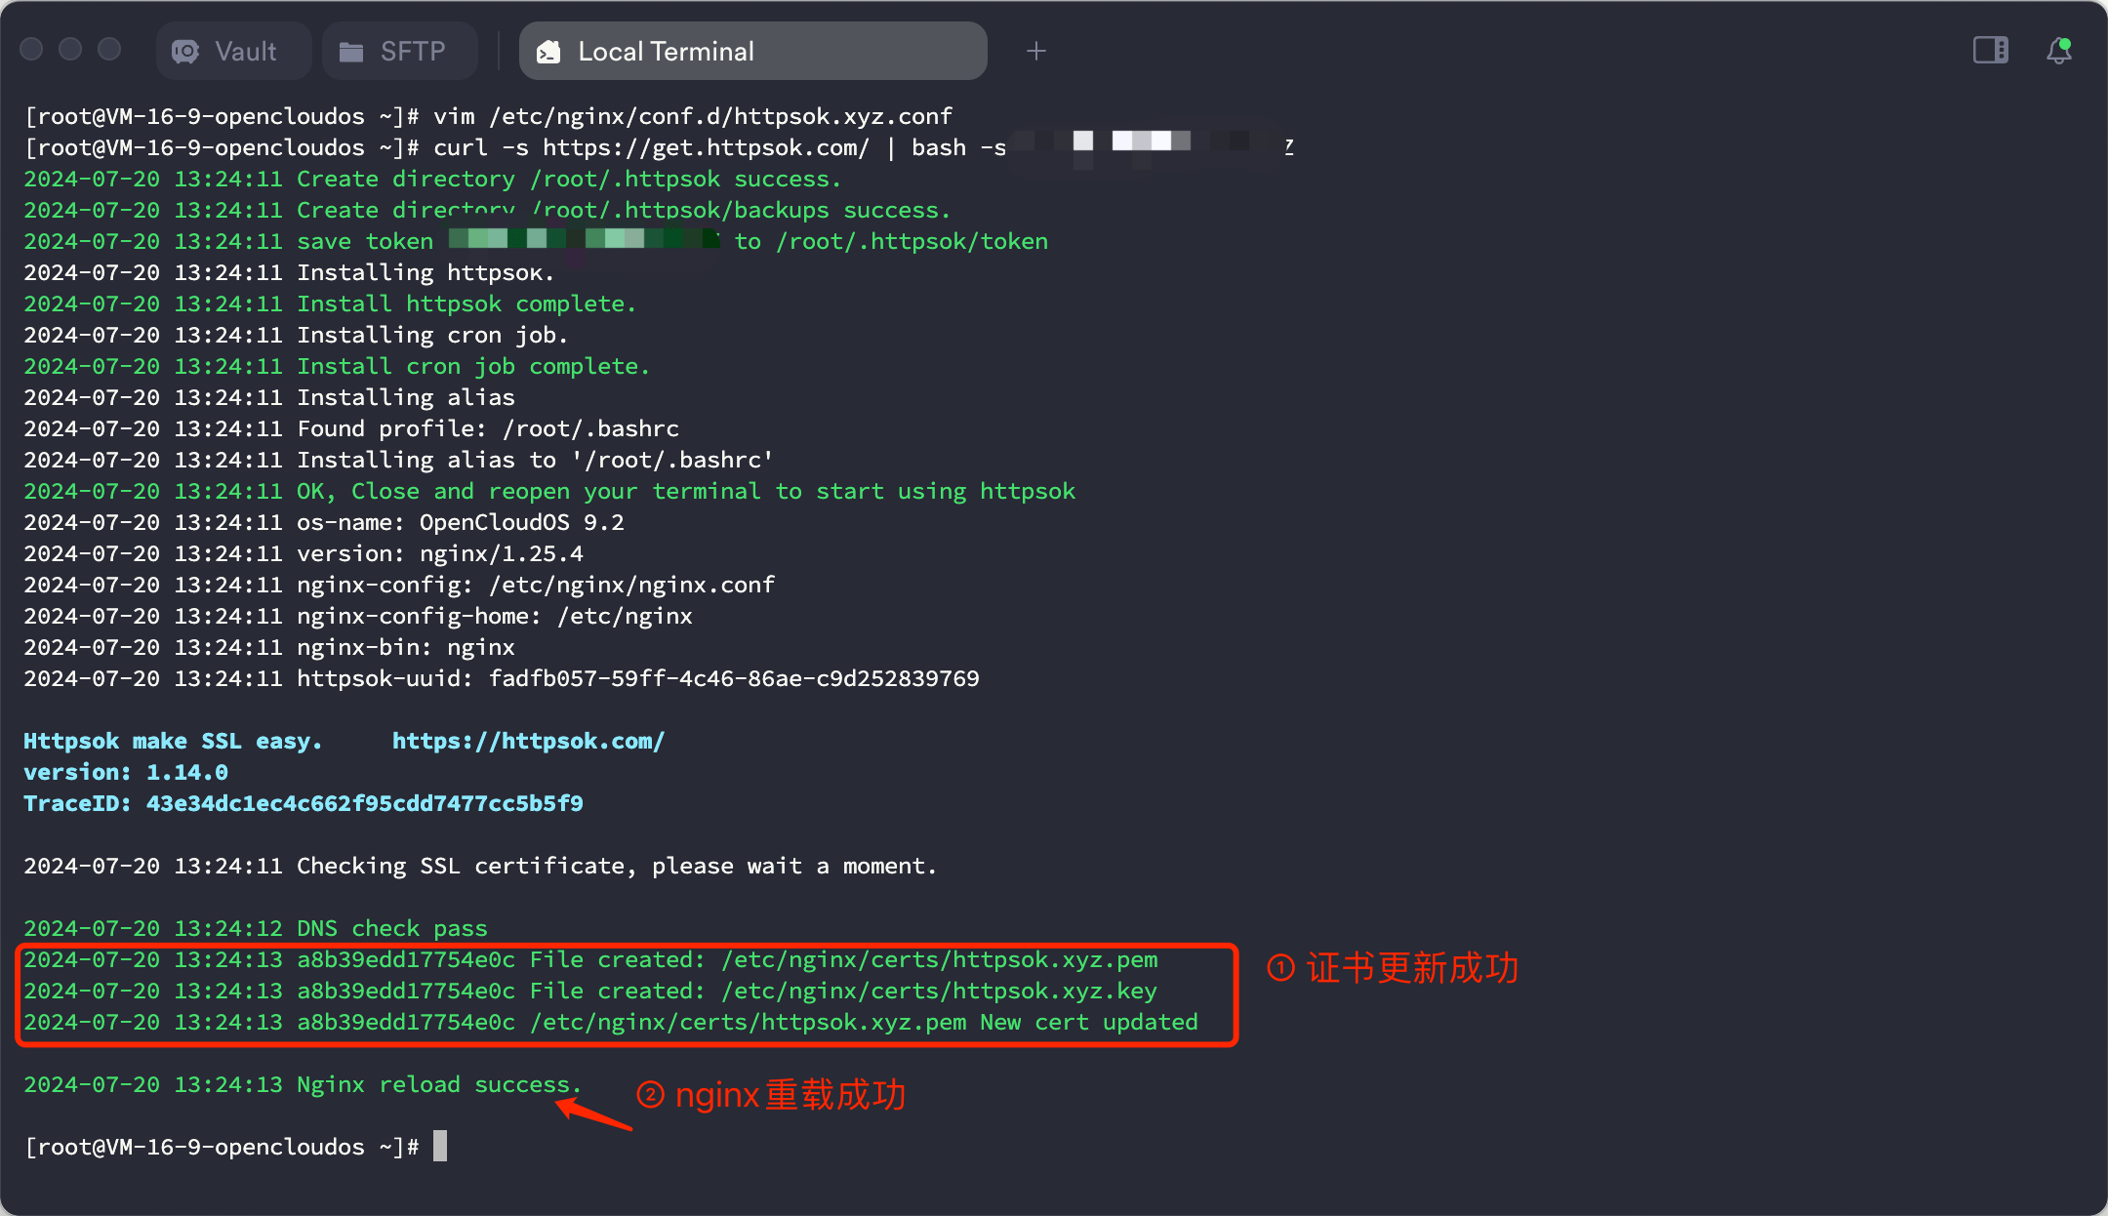The width and height of the screenshot is (2108, 1216).
Task: Click 'Nginx reload success.' line
Action: pos(303,1084)
